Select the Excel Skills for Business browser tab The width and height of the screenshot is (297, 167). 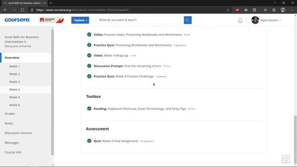[24, 3]
